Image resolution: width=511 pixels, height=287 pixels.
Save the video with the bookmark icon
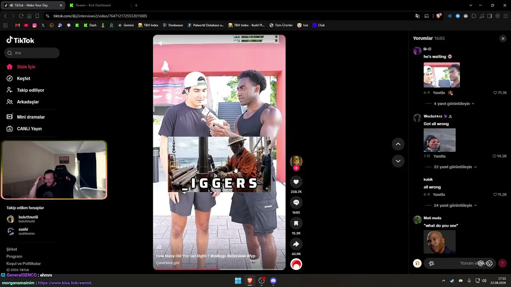(x=296, y=223)
